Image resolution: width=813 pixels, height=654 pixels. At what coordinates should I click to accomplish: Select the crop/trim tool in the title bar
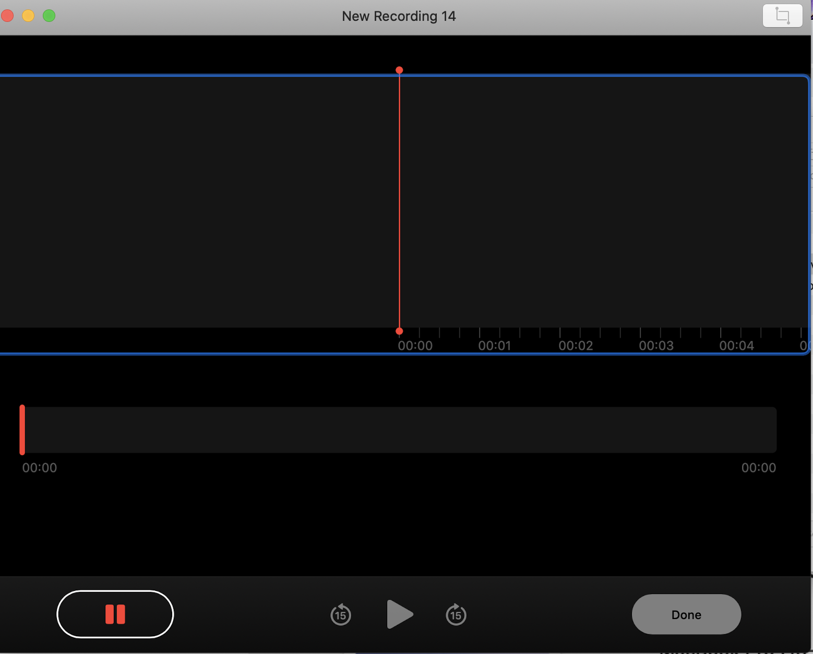[x=782, y=16]
